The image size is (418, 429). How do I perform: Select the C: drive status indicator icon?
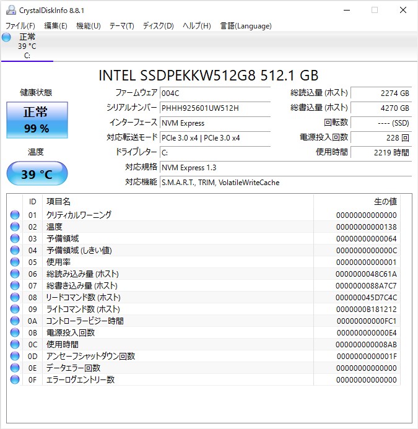[x=6, y=37]
